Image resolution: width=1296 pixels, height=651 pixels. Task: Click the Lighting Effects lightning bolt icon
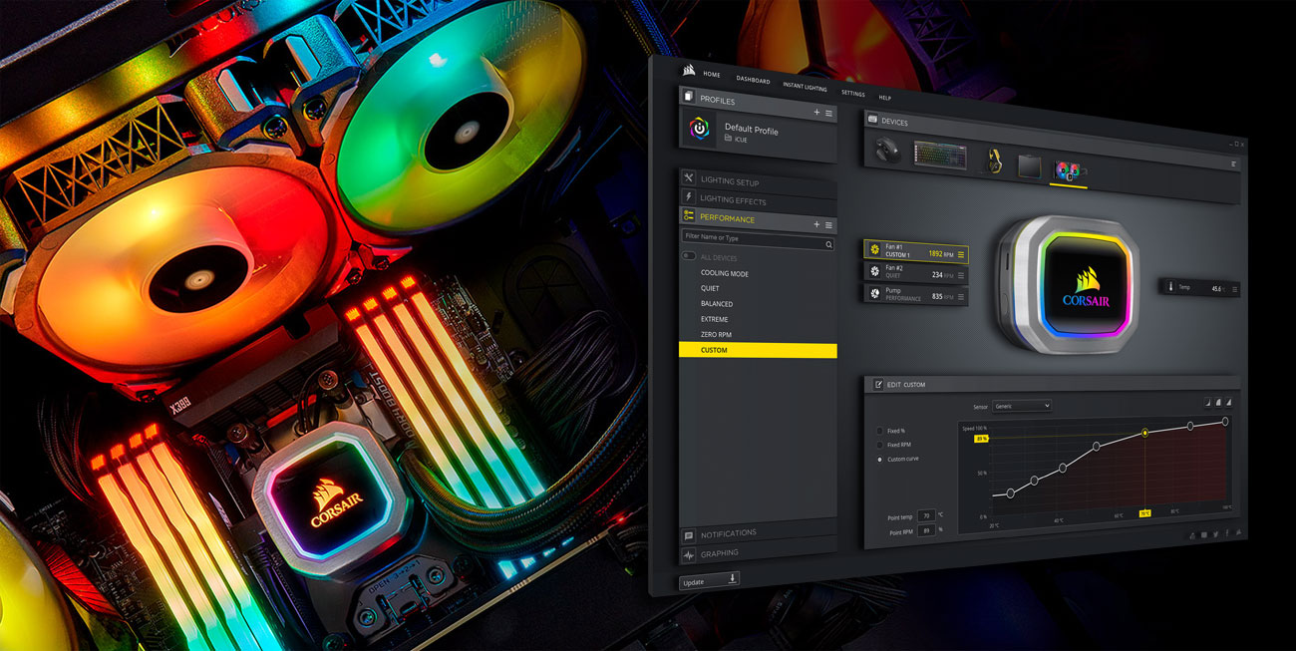click(x=689, y=198)
